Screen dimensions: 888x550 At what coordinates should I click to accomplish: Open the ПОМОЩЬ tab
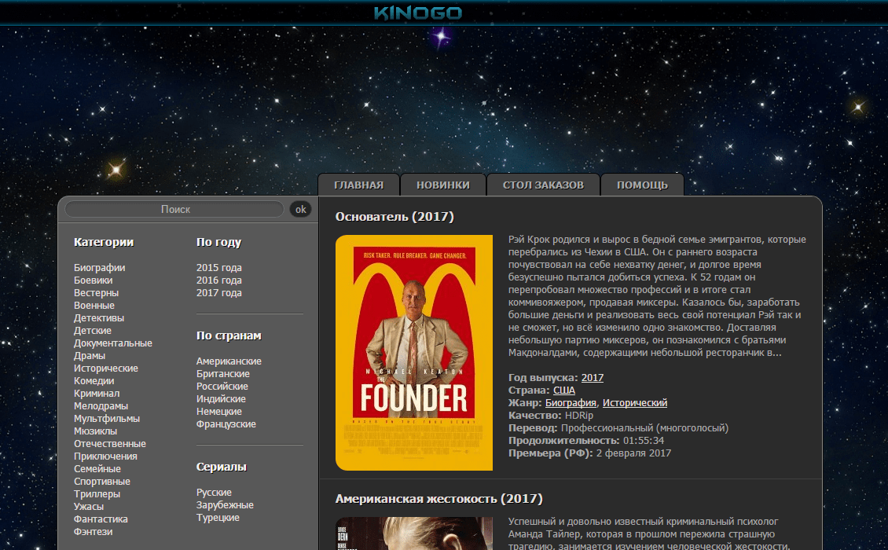(x=642, y=185)
